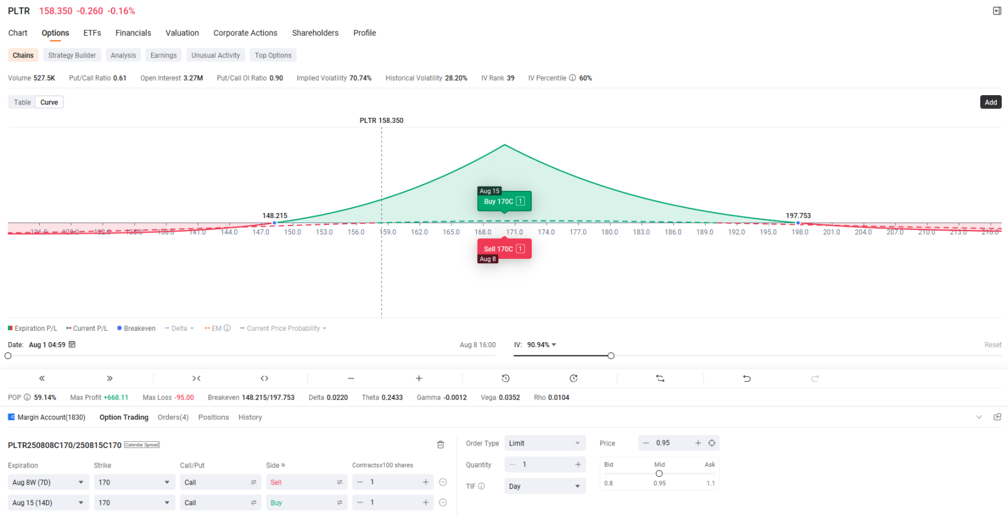Click the trash icon to delete strategy
The width and height of the screenshot is (1008, 516).
tap(440, 445)
